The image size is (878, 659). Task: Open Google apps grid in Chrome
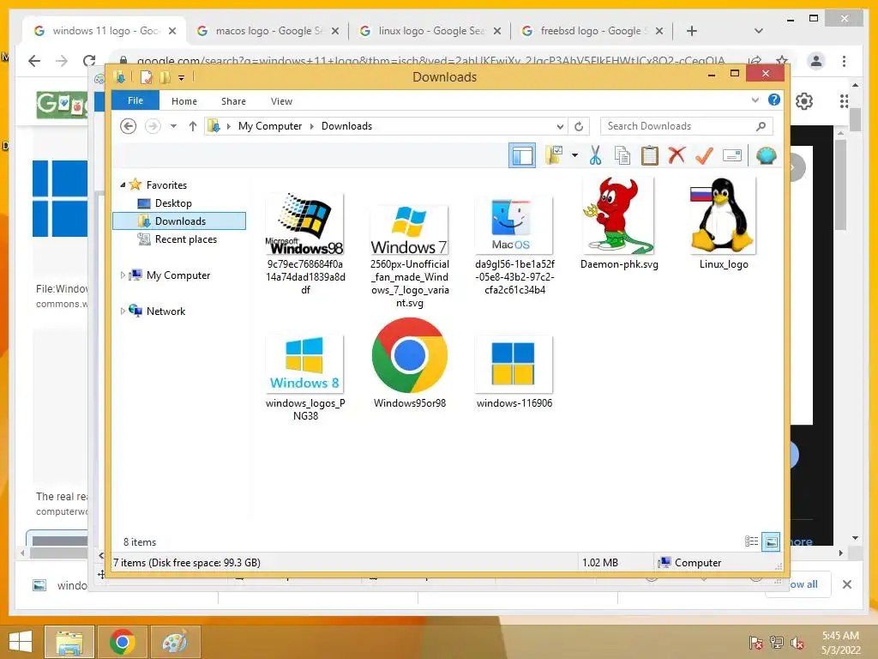[x=844, y=101]
